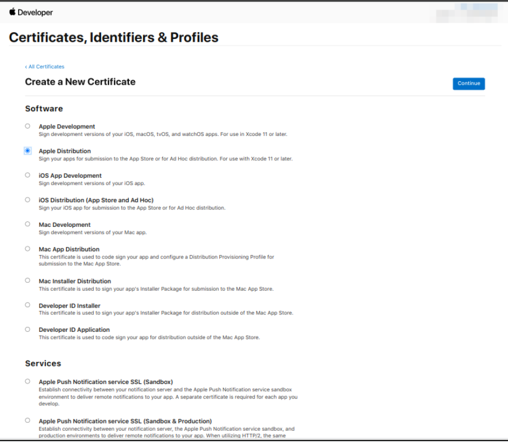Choose the Developer ID Application radio button
508x442 pixels.
click(28, 330)
